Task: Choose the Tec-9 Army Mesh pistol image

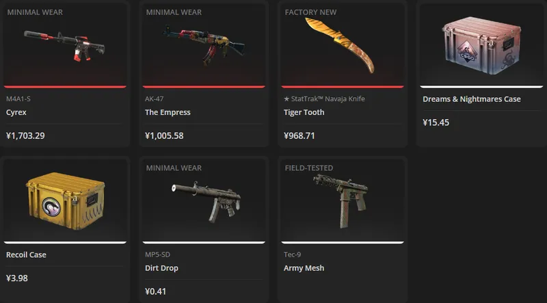Action: coord(340,201)
